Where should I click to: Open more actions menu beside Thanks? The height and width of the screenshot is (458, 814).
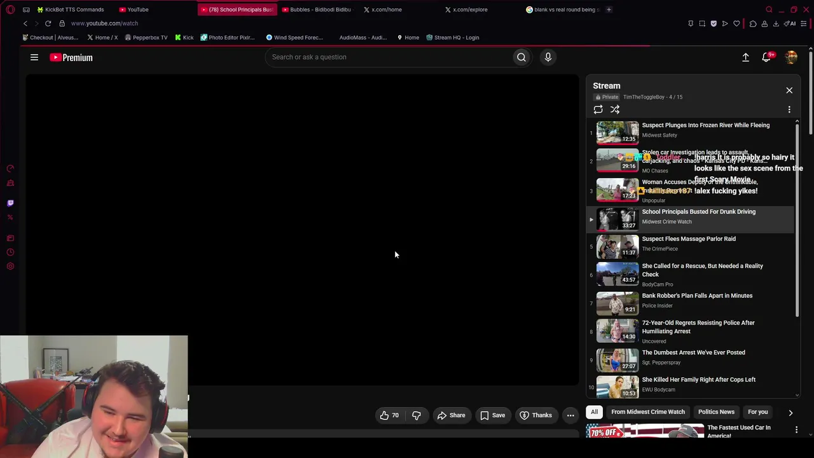tap(570, 415)
